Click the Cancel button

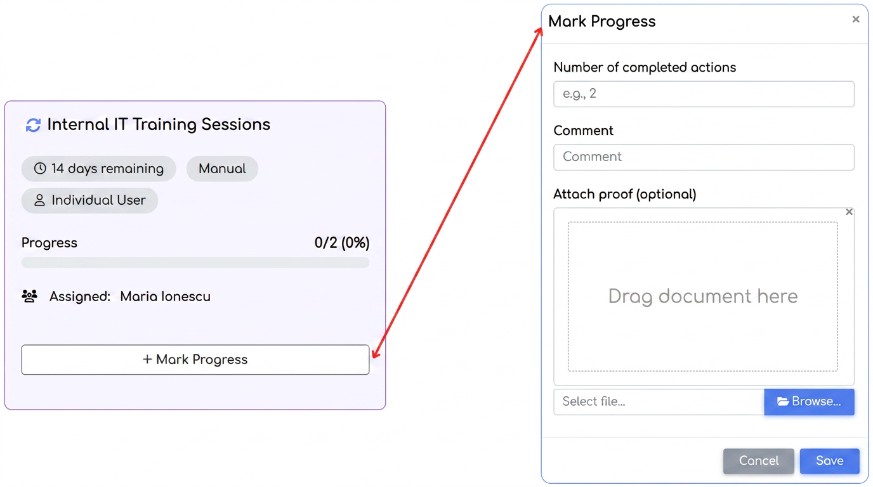[x=759, y=461]
